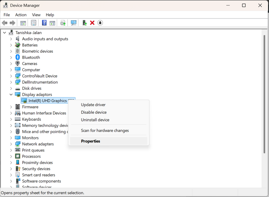The height and width of the screenshot is (197, 269).
Task: Select the Tanishka-Jalan computer name
Action: click(x=28, y=33)
